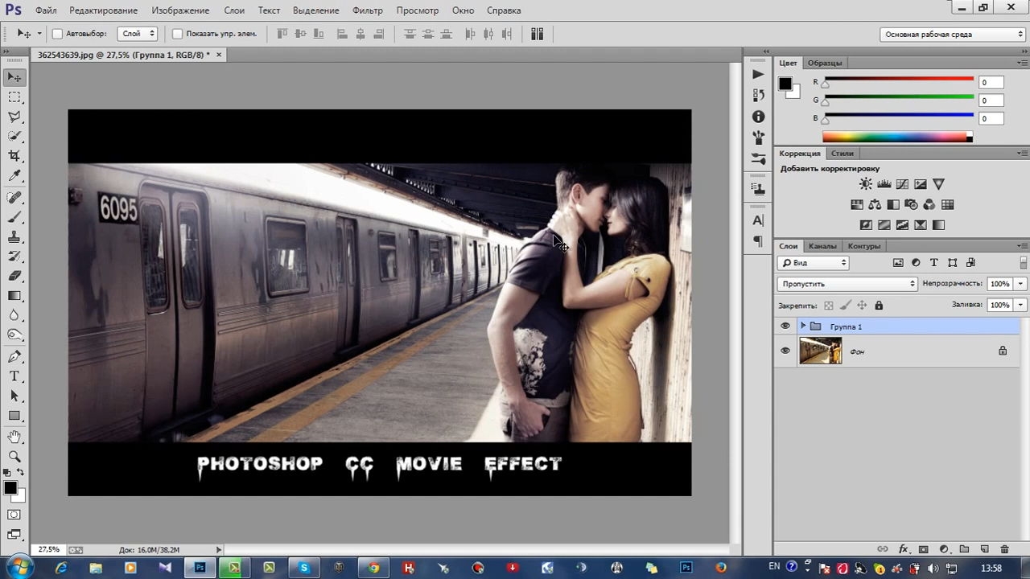This screenshot has height=579, width=1030.
Task: Open the Opacity (Непрозрачность) dropdown arrow
Action: [1020, 284]
